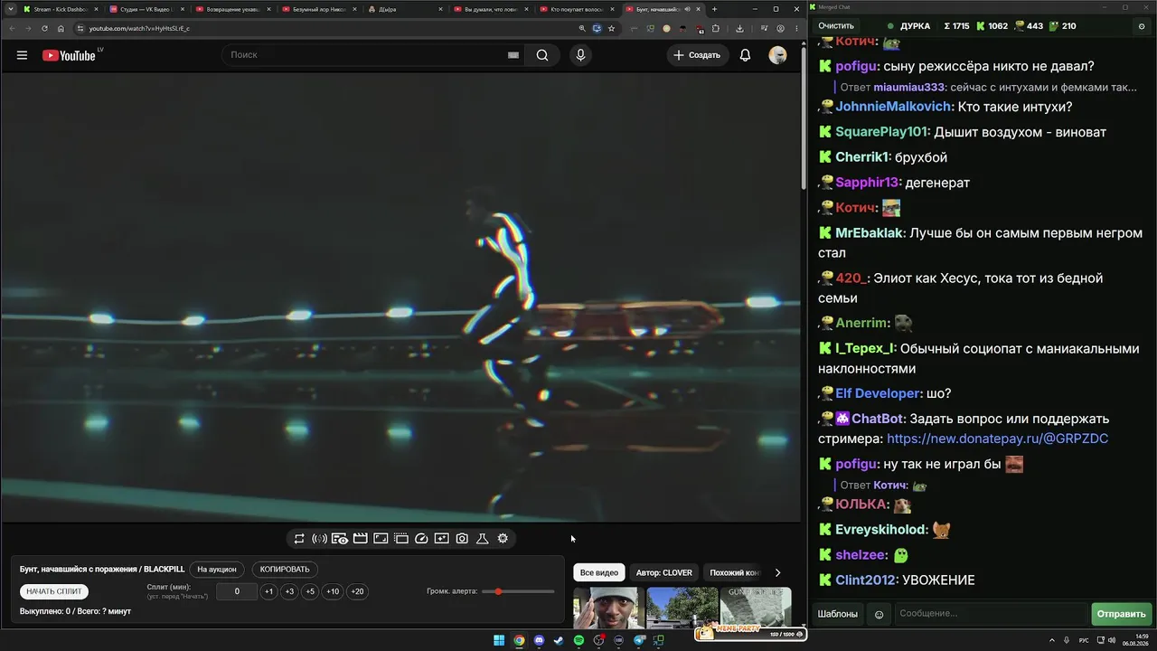Viewport: 1157px width, 651px height.
Task: Add 3 minutes with the +3 button
Action: coord(289,591)
